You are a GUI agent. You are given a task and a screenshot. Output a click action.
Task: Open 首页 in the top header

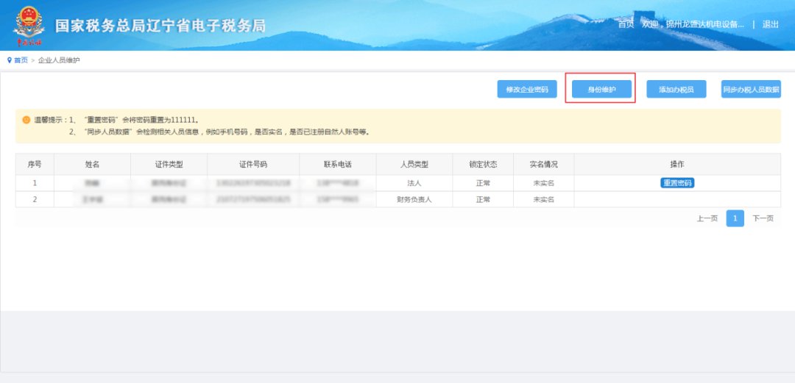pos(626,24)
